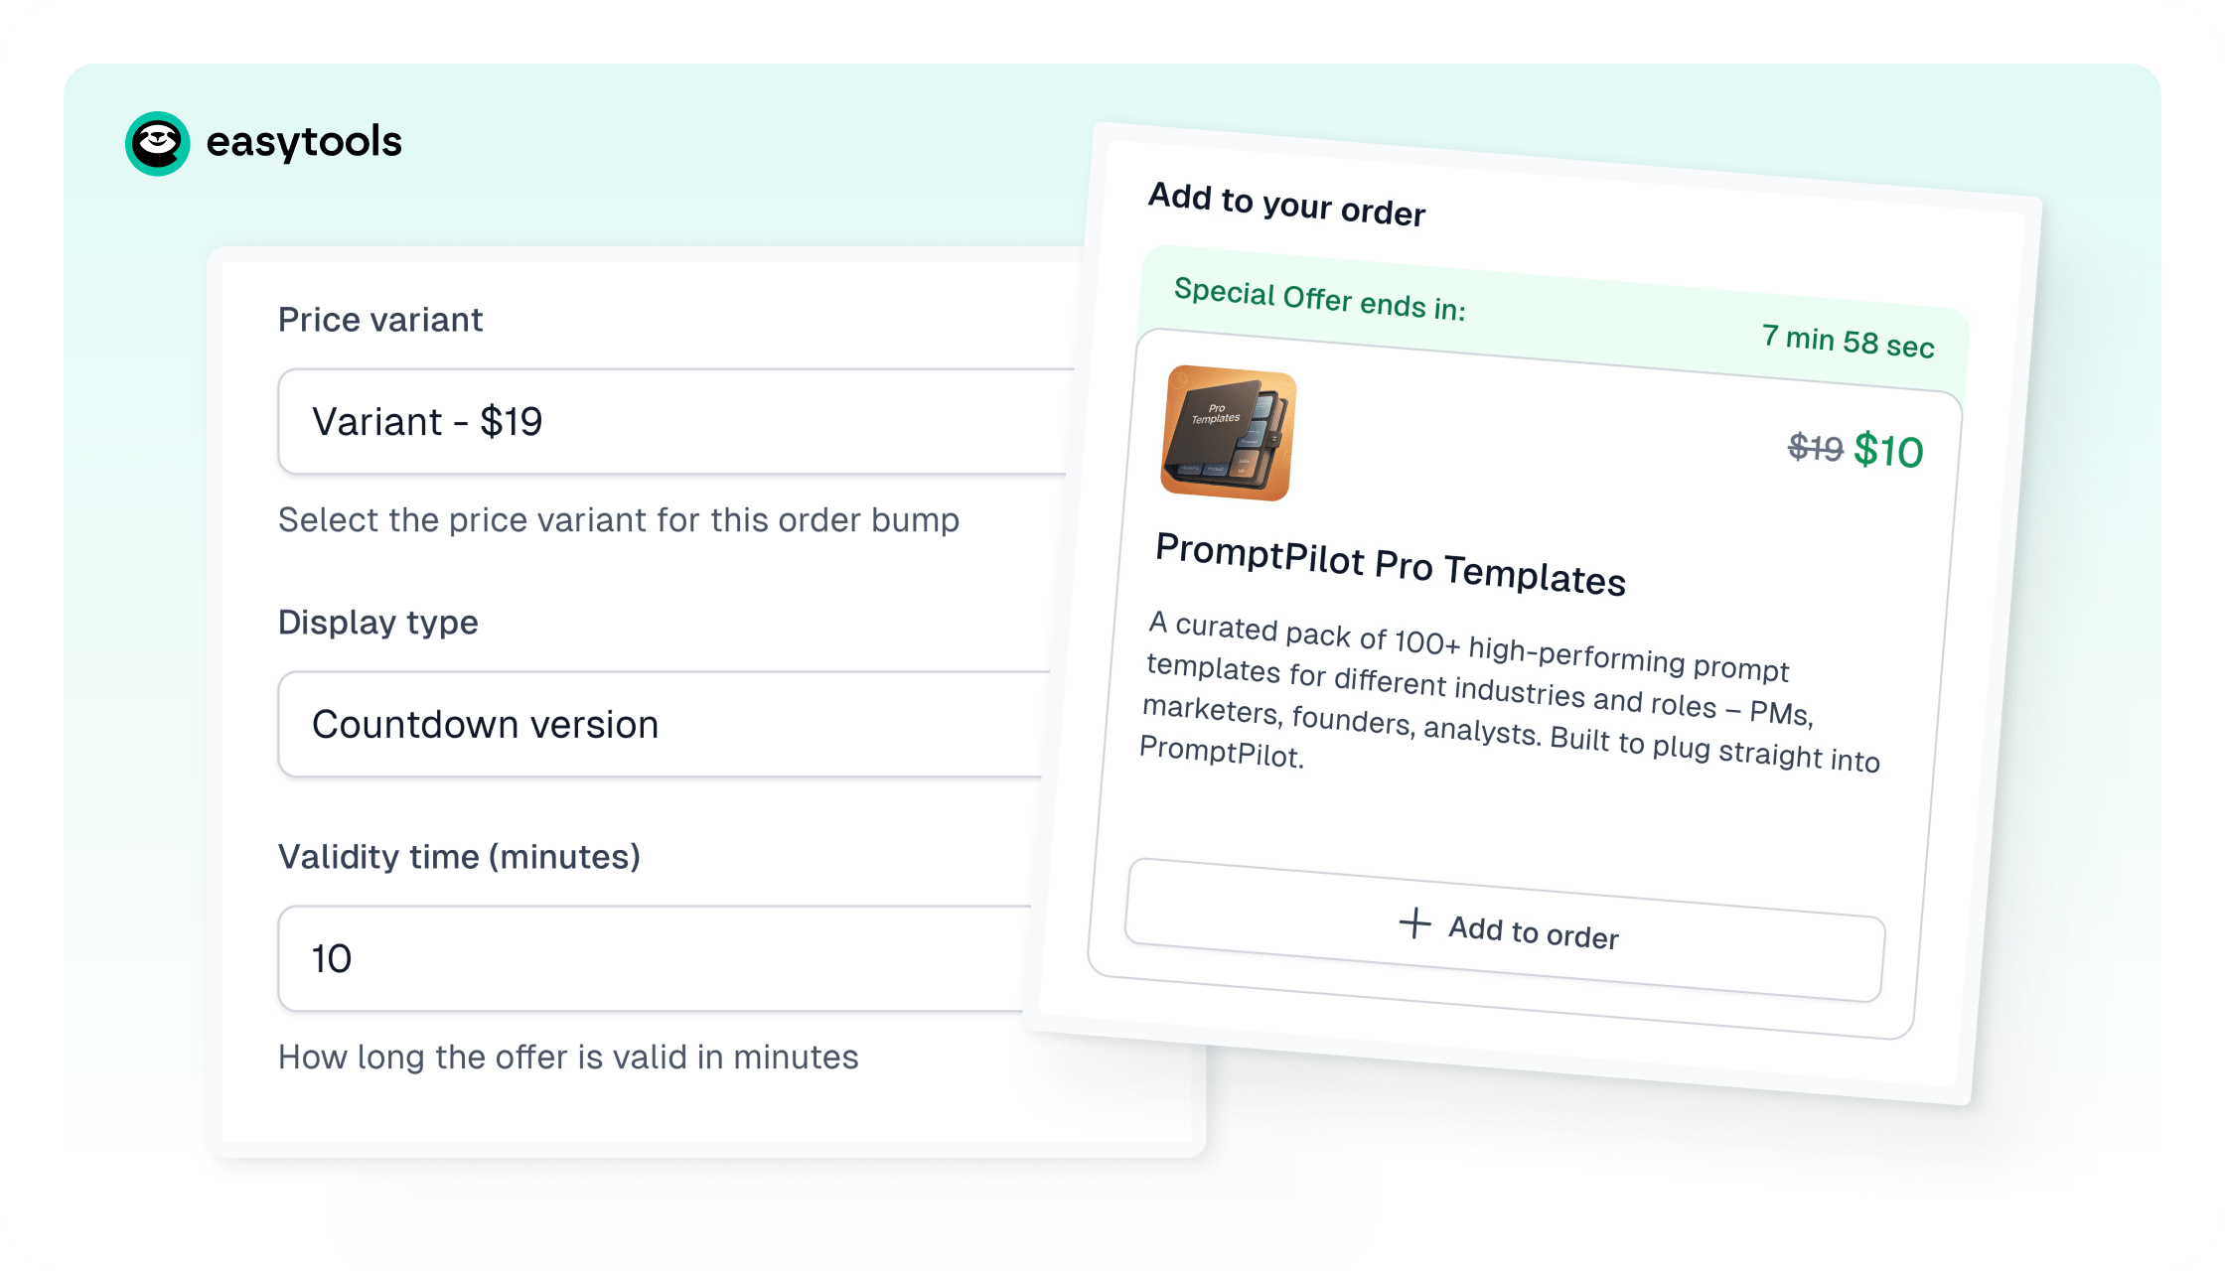The image size is (2225, 1271).
Task: Select the Countdown version option field
Action: click(486, 724)
